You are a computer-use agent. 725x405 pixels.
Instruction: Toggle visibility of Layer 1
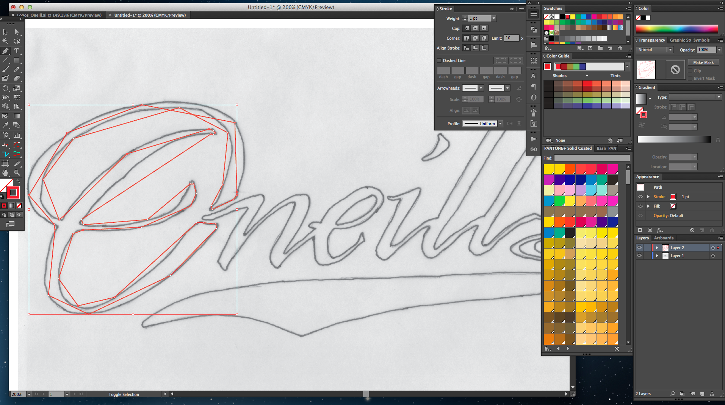coord(639,256)
